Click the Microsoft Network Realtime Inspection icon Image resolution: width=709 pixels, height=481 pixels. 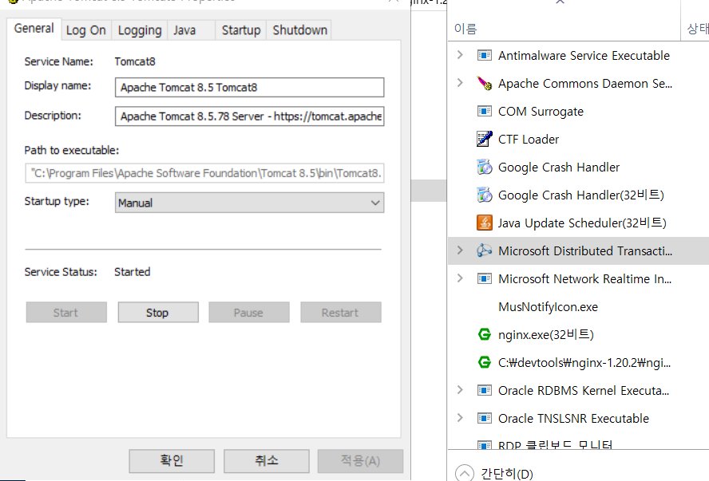point(485,278)
